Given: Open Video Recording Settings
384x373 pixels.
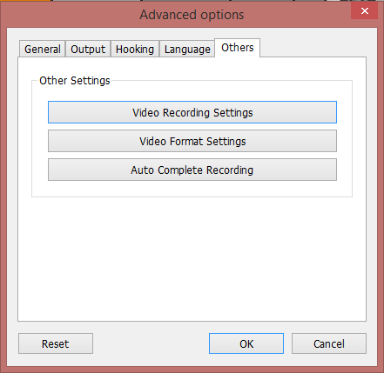Looking at the screenshot, I should pos(192,112).
